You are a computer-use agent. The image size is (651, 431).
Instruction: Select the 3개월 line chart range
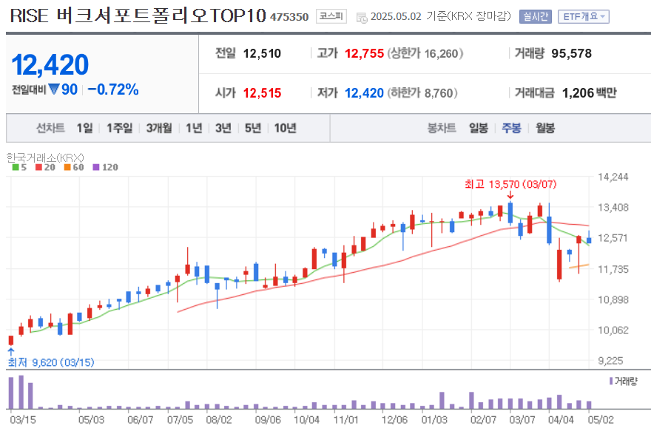coord(159,128)
